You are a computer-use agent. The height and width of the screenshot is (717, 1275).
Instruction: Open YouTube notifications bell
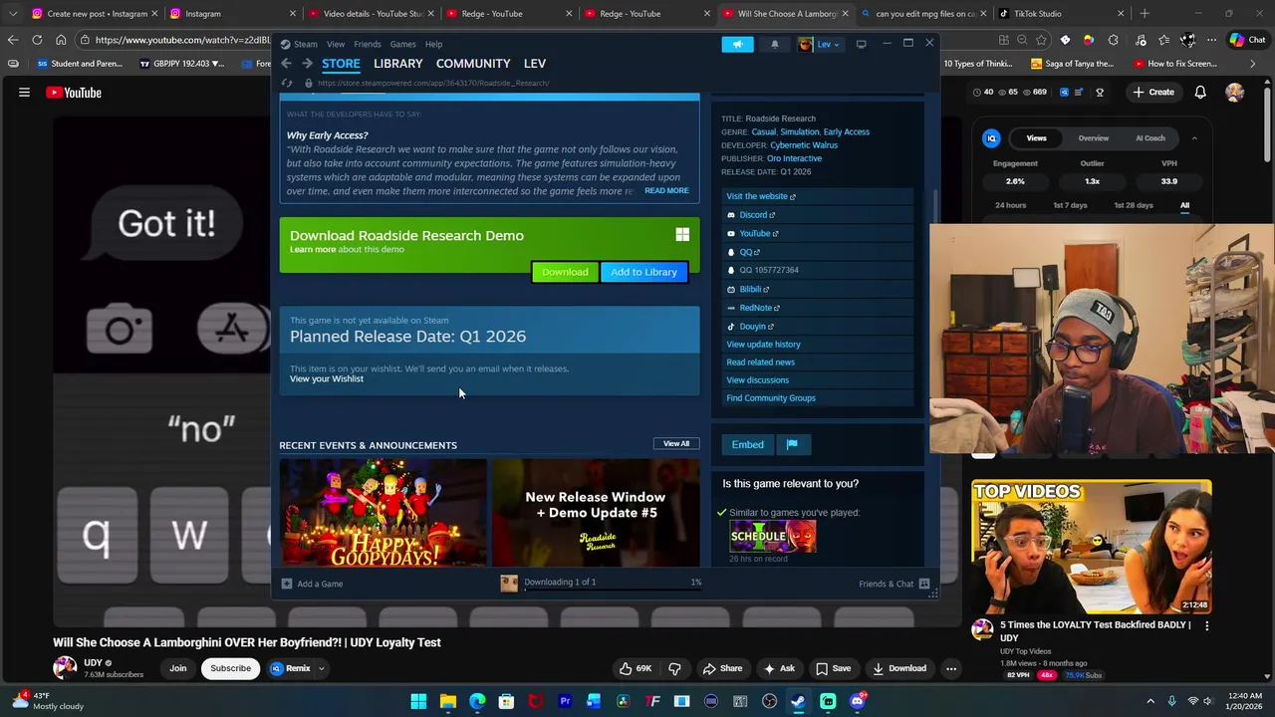pos(1200,93)
